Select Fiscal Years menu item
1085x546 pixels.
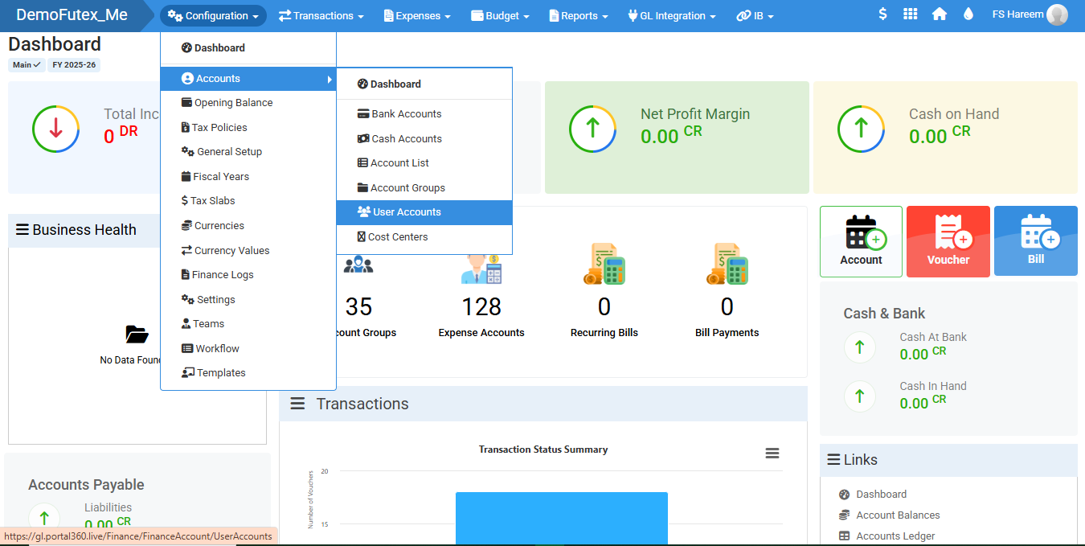[x=221, y=177]
